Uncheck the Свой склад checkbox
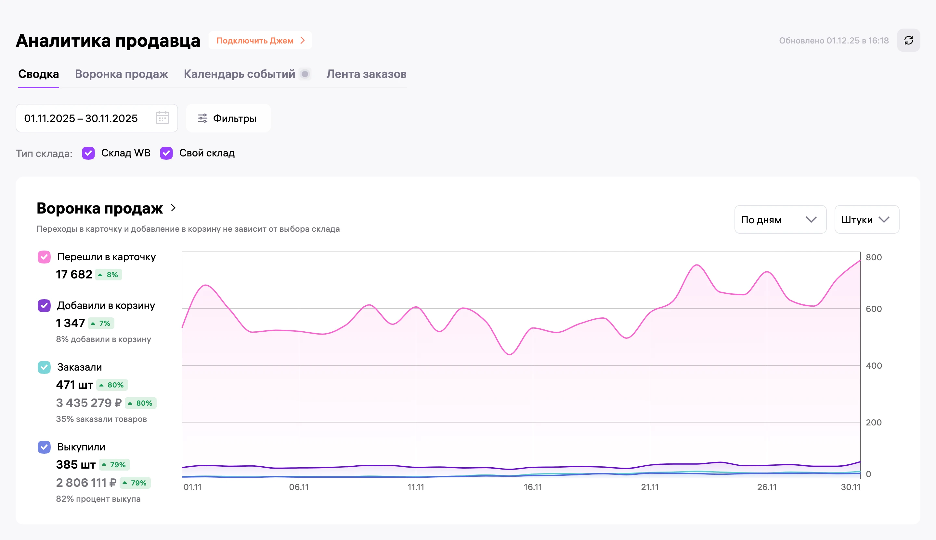Image resolution: width=936 pixels, height=540 pixels. [x=166, y=153]
